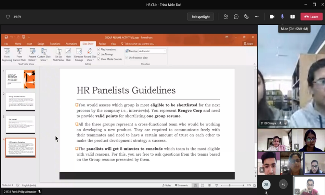Open the Notes pane
This screenshot has height=195, width=325.
click(167, 185)
